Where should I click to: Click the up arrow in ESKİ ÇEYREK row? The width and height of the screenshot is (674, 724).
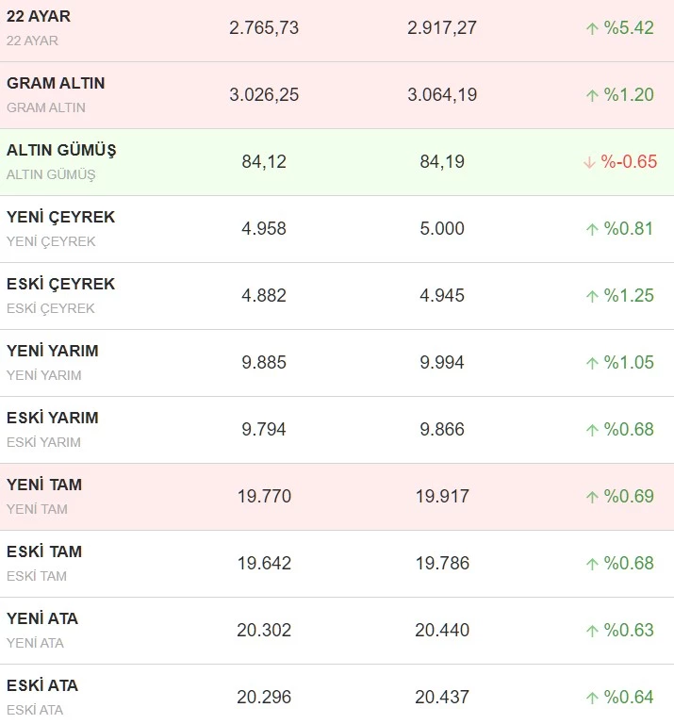pos(592,296)
